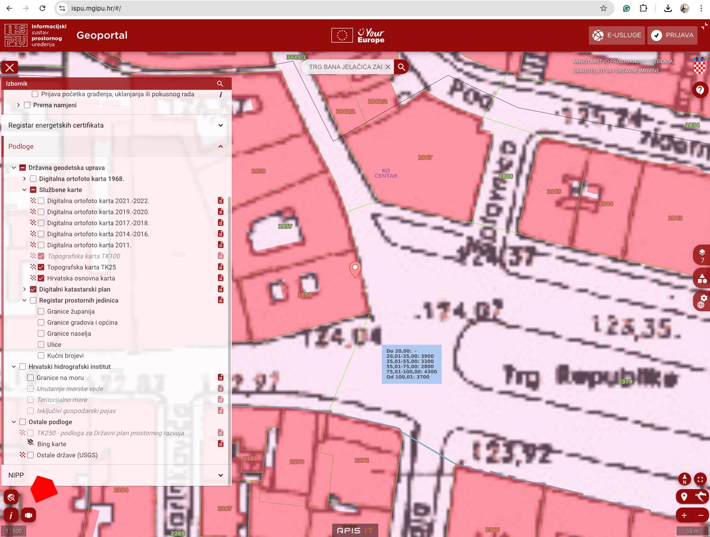Search within the Izbornik menu
The height and width of the screenshot is (537, 710).
[220, 84]
